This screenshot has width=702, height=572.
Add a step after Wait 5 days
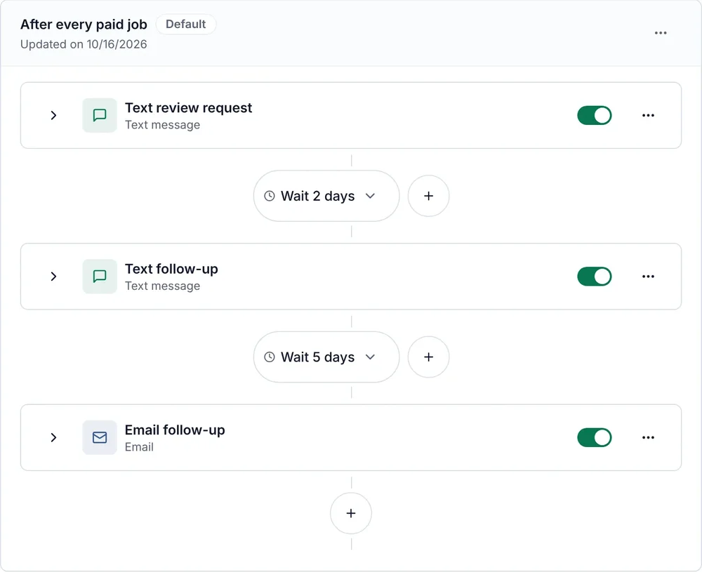click(428, 357)
